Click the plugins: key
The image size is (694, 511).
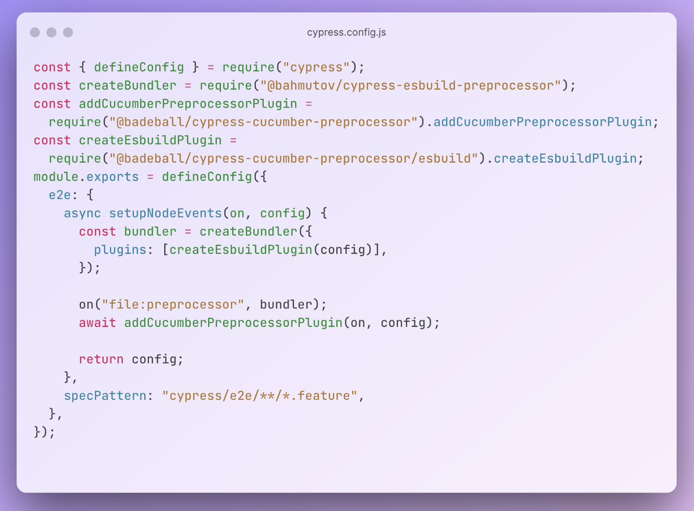pos(124,250)
